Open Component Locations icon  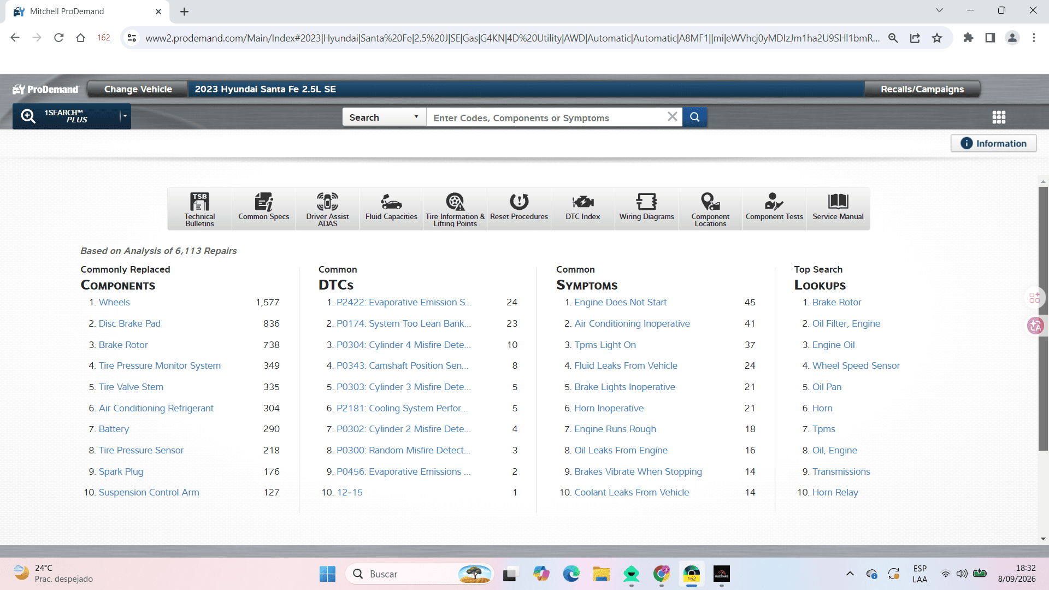710,209
